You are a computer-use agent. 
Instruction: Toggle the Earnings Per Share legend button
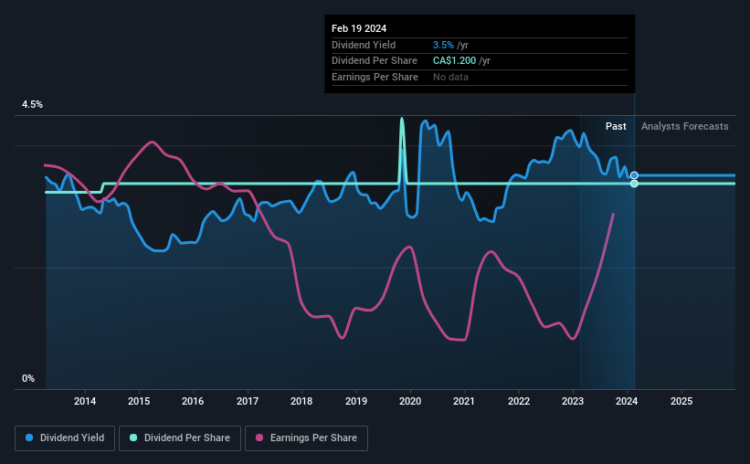click(306, 438)
